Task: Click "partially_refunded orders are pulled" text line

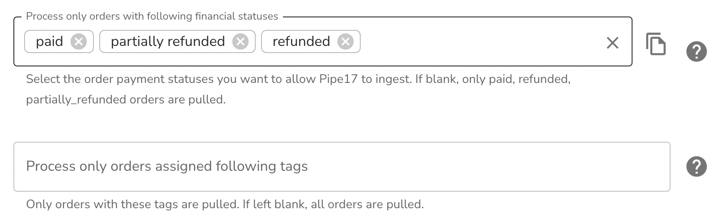Action: (126, 99)
